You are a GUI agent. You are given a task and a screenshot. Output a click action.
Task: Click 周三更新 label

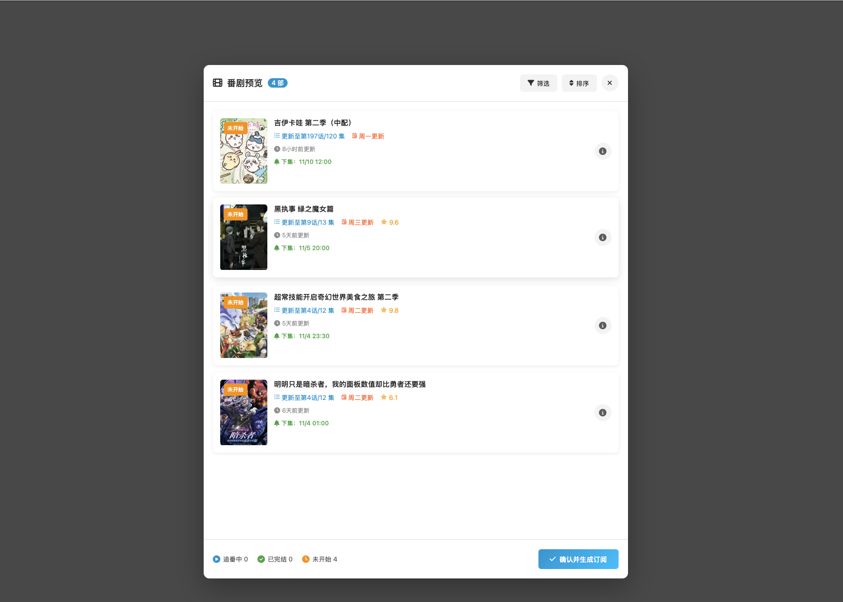coord(357,222)
